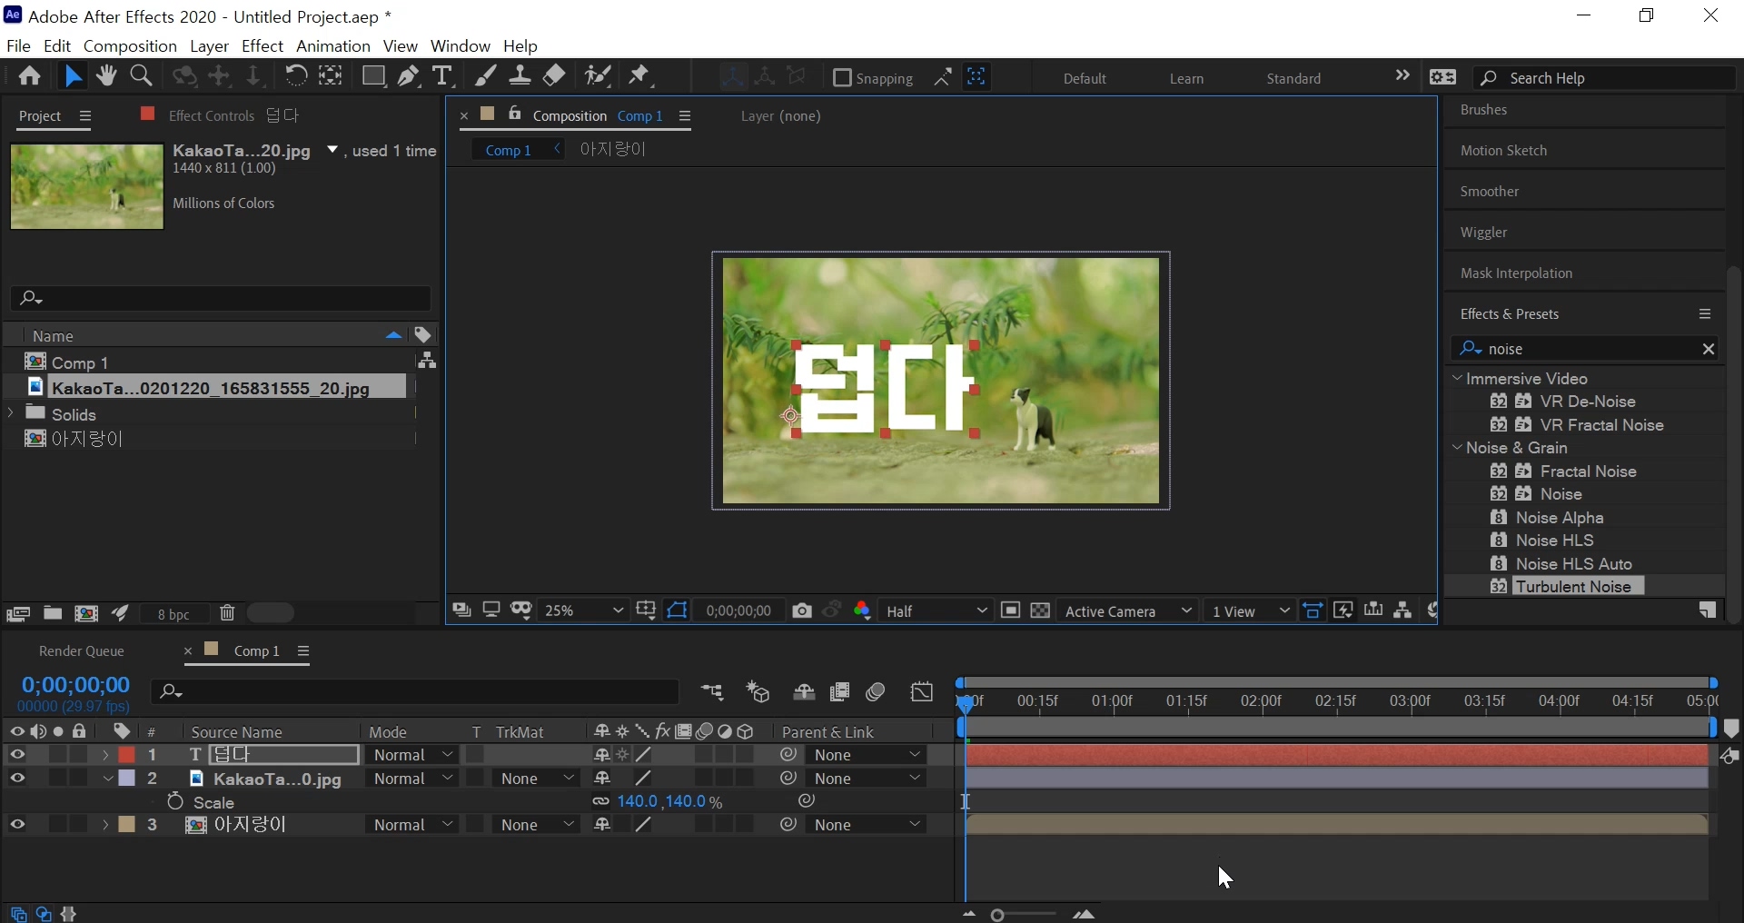Toggle Scale stopwatch for keyframing
Viewport: 1744px width, 923px height.
(x=174, y=802)
